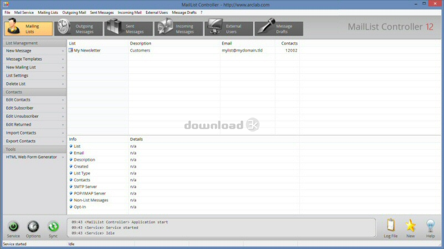The height and width of the screenshot is (249, 444).
Task: Click the Non-List Messages info row label
Action: point(91,200)
